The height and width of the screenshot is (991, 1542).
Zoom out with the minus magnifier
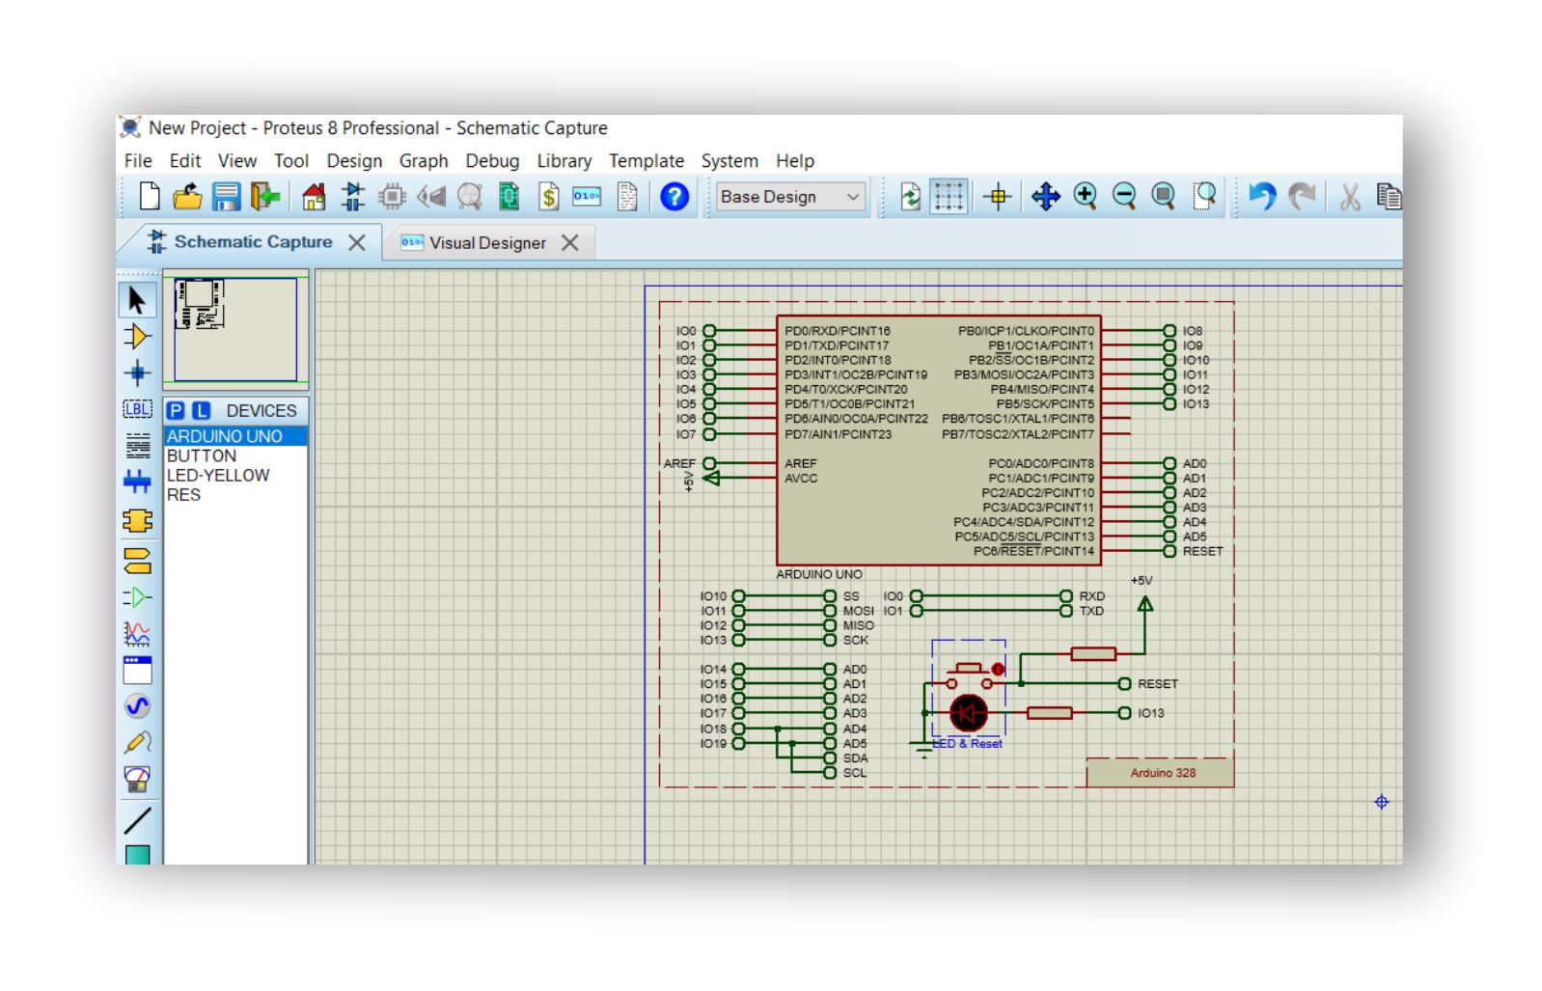(x=1124, y=197)
